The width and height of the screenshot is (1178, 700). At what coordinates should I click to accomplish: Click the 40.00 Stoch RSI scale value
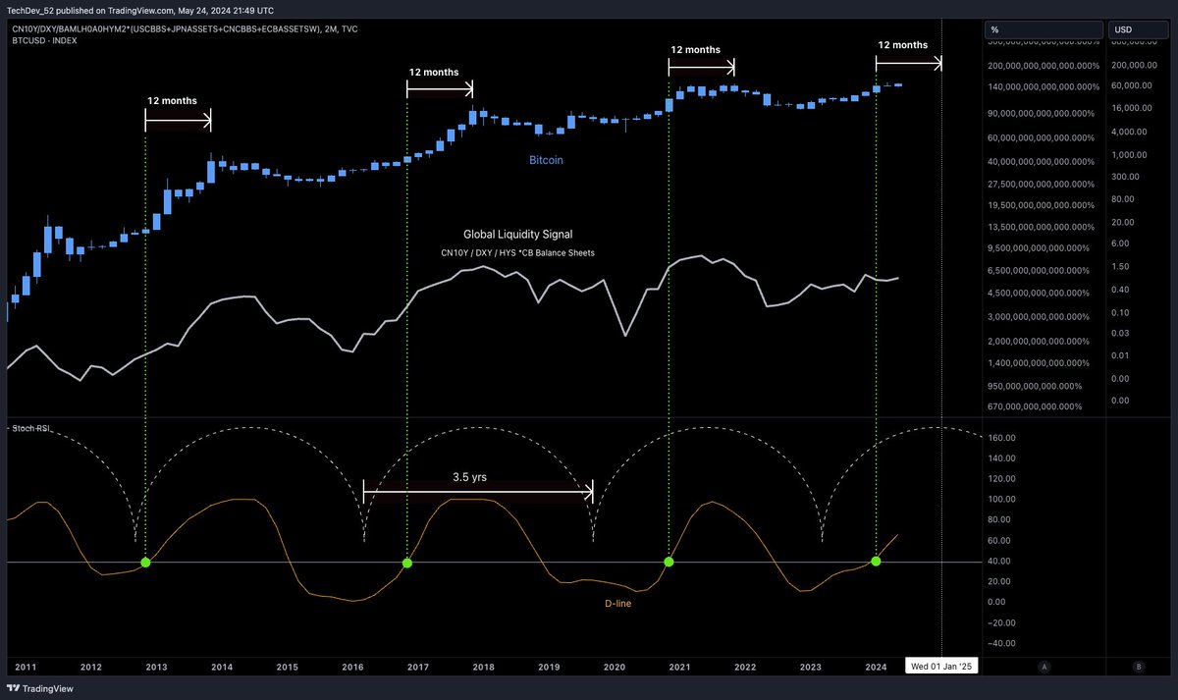[x=999, y=562]
